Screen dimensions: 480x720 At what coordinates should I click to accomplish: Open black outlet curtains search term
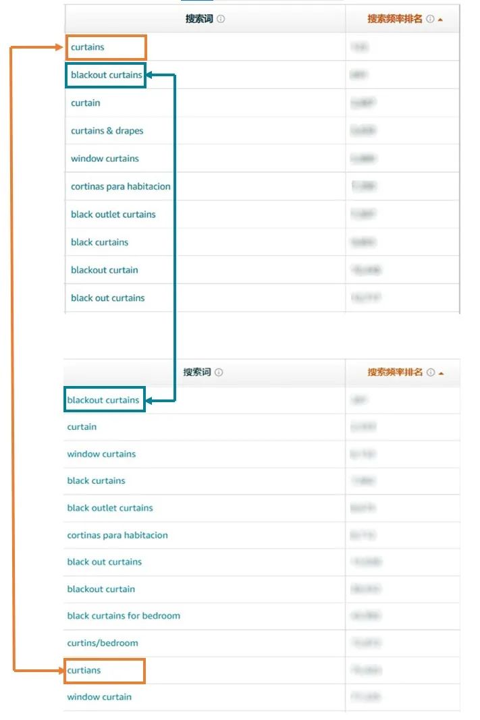tap(112, 214)
